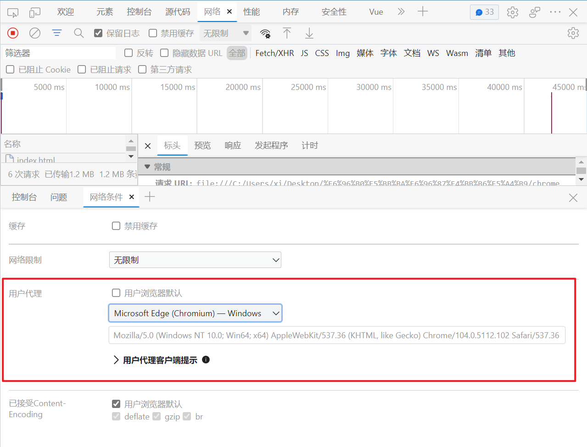Filter requests by Fetch/XHR
587x447 pixels.
274,53
